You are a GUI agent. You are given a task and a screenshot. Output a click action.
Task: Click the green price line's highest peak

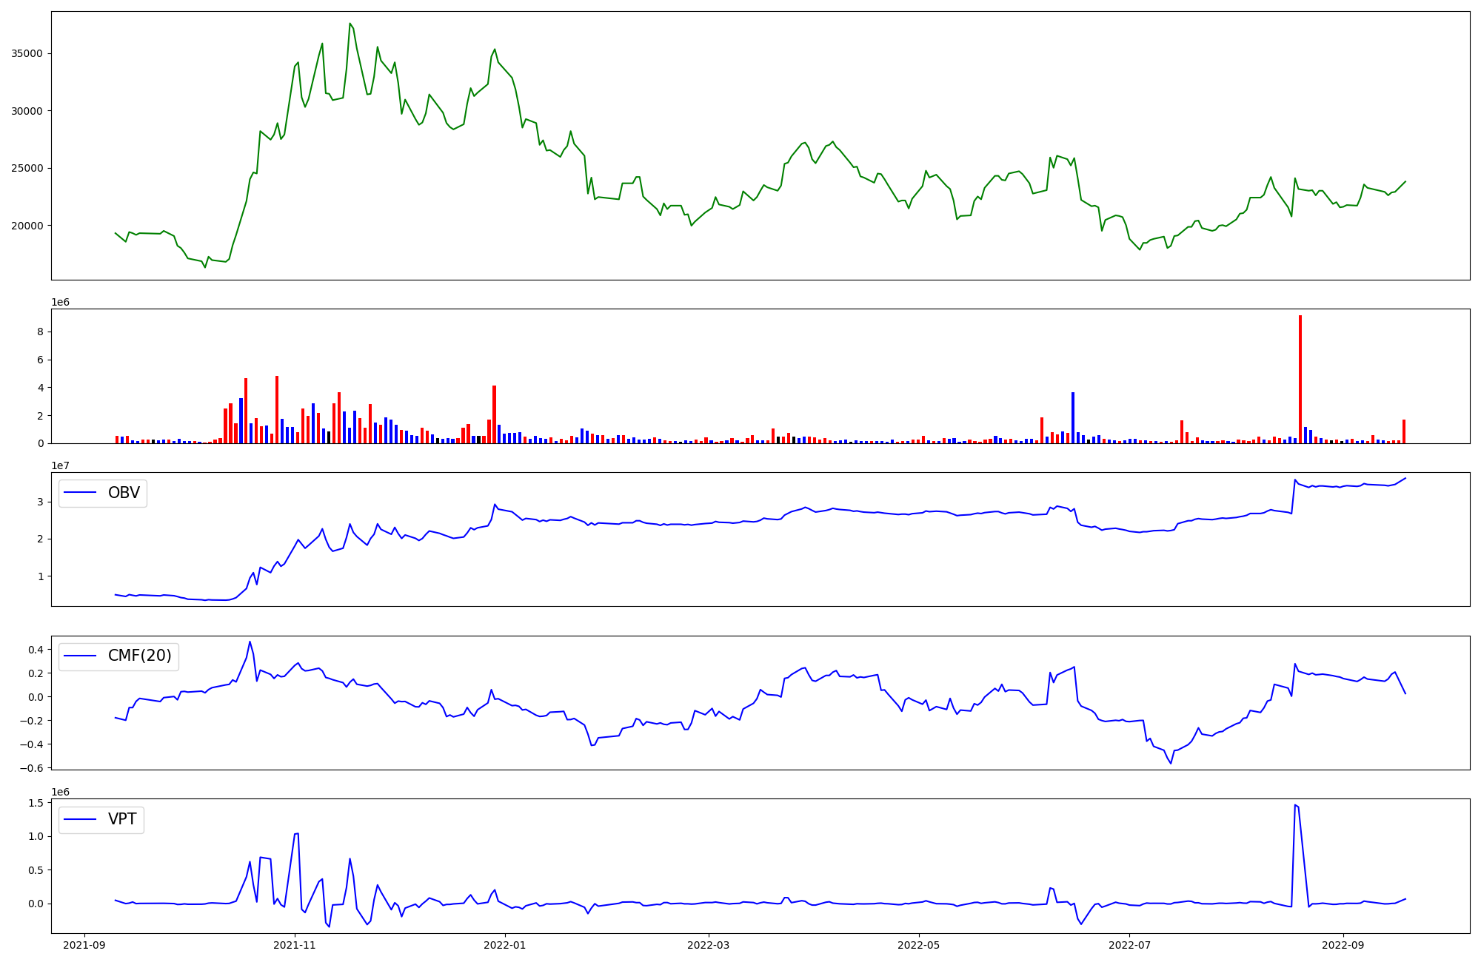click(x=350, y=24)
